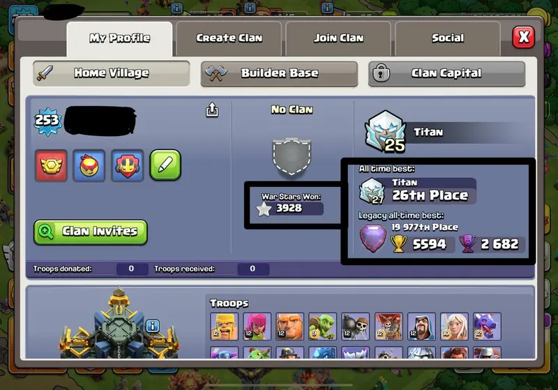Image resolution: width=558 pixels, height=390 pixels.
Task: Tap the Archer troop icon
Action: [257, 327]
